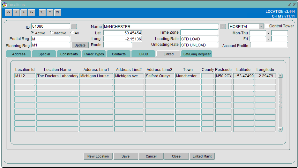
Task: Click the empty Time Zone field
Action: point(199,32)
